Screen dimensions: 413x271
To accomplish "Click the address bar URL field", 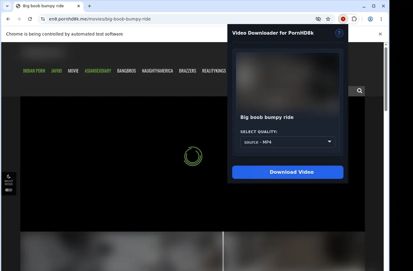I will 179,19.
